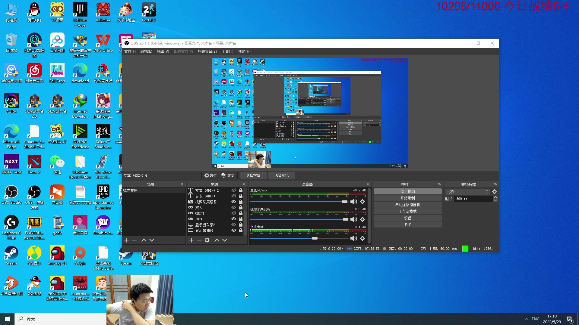Click the 停止推流 button
This screenshot has height=325, width=579.
pyautogui.click(x=407, y=192)
